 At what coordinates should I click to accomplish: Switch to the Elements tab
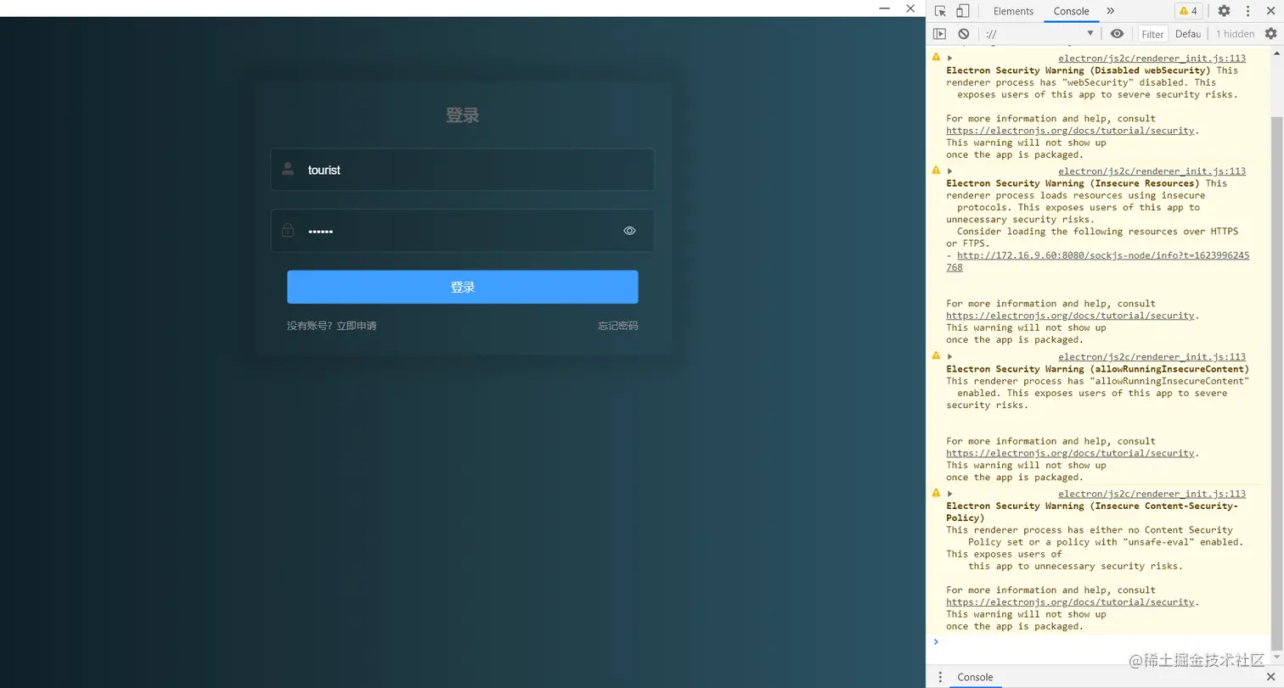click(1013, 11)
